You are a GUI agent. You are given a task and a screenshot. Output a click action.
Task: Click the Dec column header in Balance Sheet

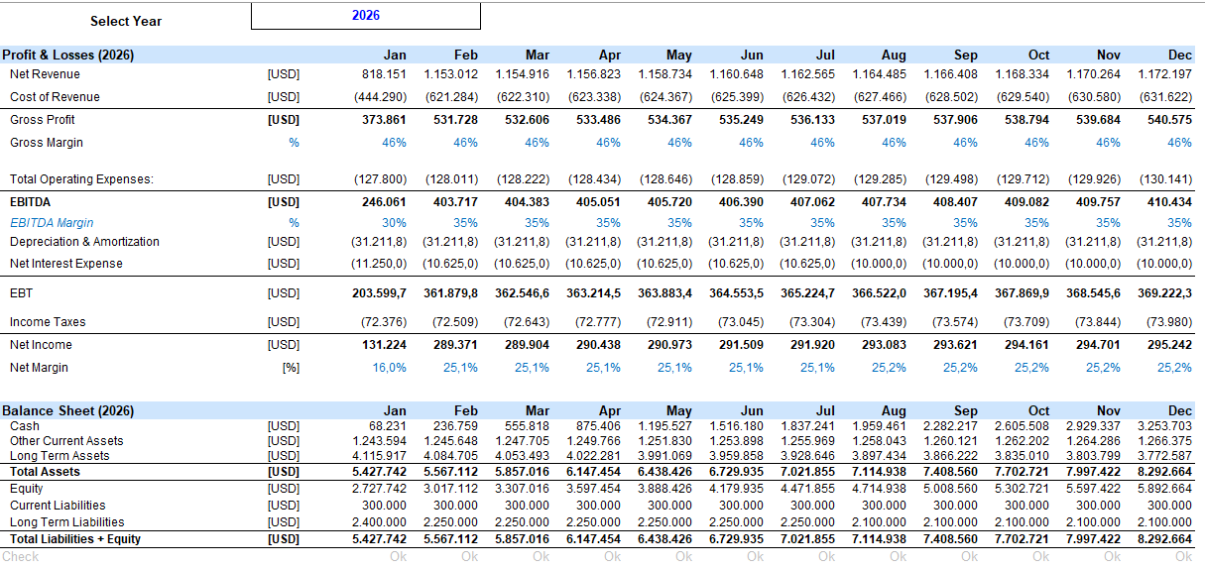click(1179, 410)
